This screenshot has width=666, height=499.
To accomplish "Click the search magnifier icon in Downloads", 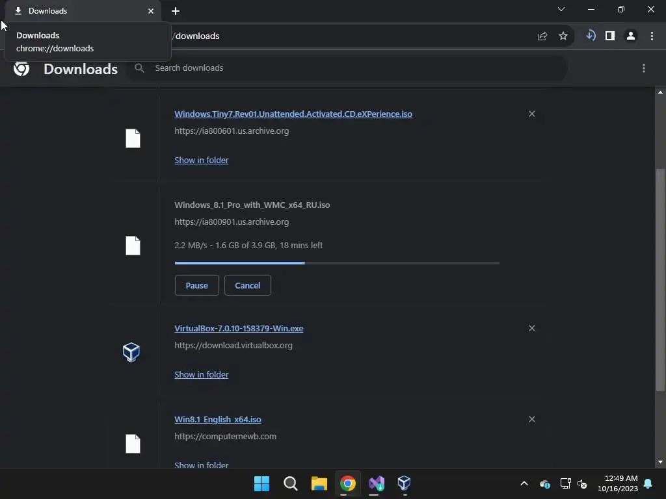I will coord(139,68).
